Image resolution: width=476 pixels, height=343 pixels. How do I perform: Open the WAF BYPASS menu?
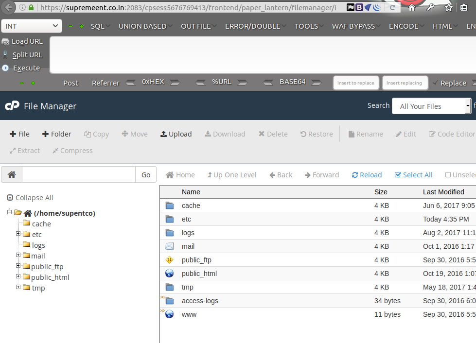[356, 26]
